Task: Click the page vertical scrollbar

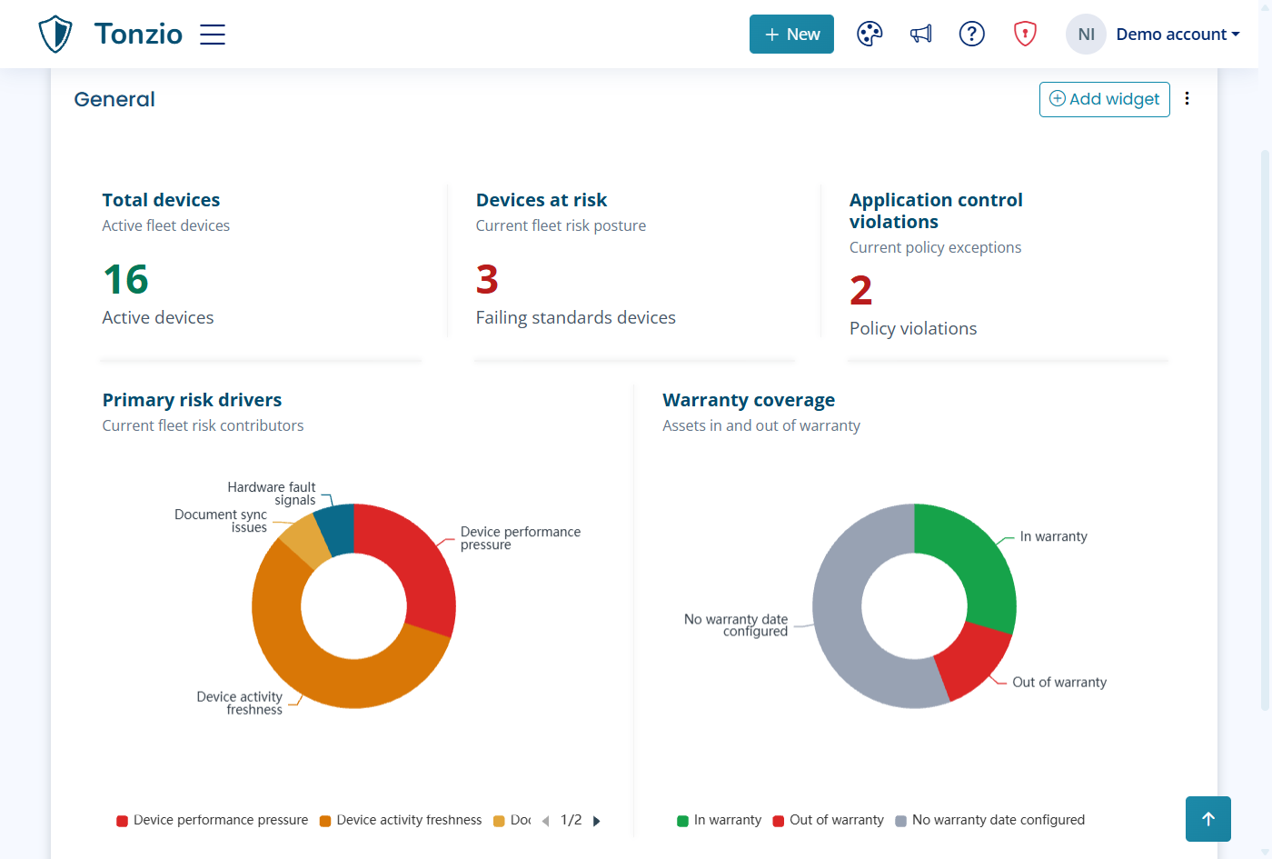Action: [x=1265, y=429]
